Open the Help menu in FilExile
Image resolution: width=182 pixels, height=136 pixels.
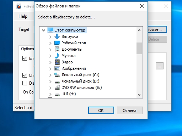[x=23, y=16]
